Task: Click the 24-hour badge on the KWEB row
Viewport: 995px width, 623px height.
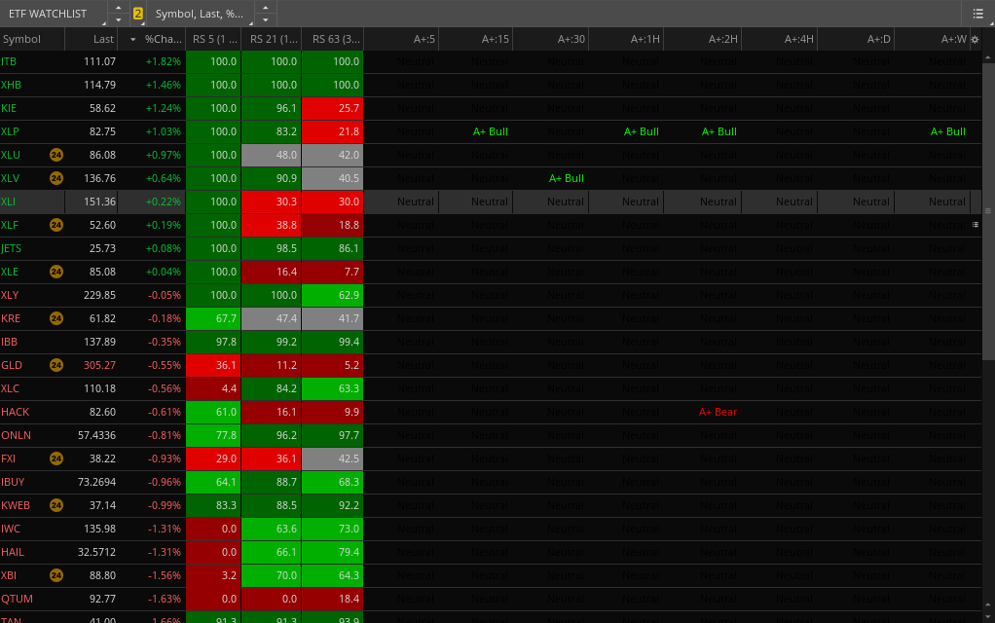Action: click(56, 505)
